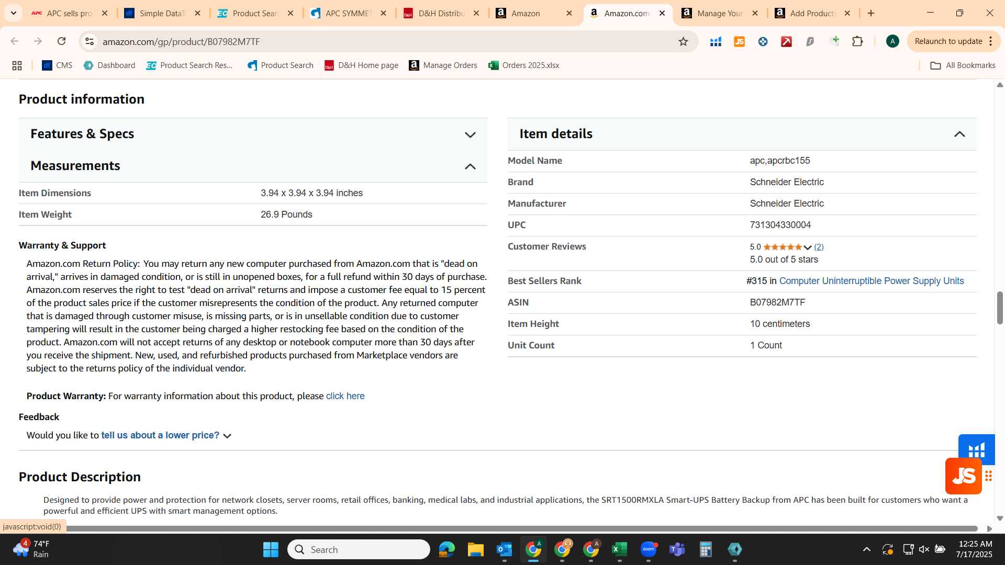Expand the customer reviews rating dropdown
This screenshot has width=1005, height=565.
[808, 247]
